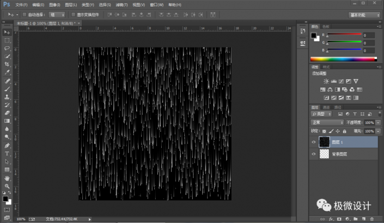The width and height of the screenshot is (384, 223).
Task: Switch to the 通道 tab
Action: pos(326,107)
